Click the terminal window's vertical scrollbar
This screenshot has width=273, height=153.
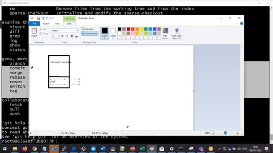click(271, 75)
